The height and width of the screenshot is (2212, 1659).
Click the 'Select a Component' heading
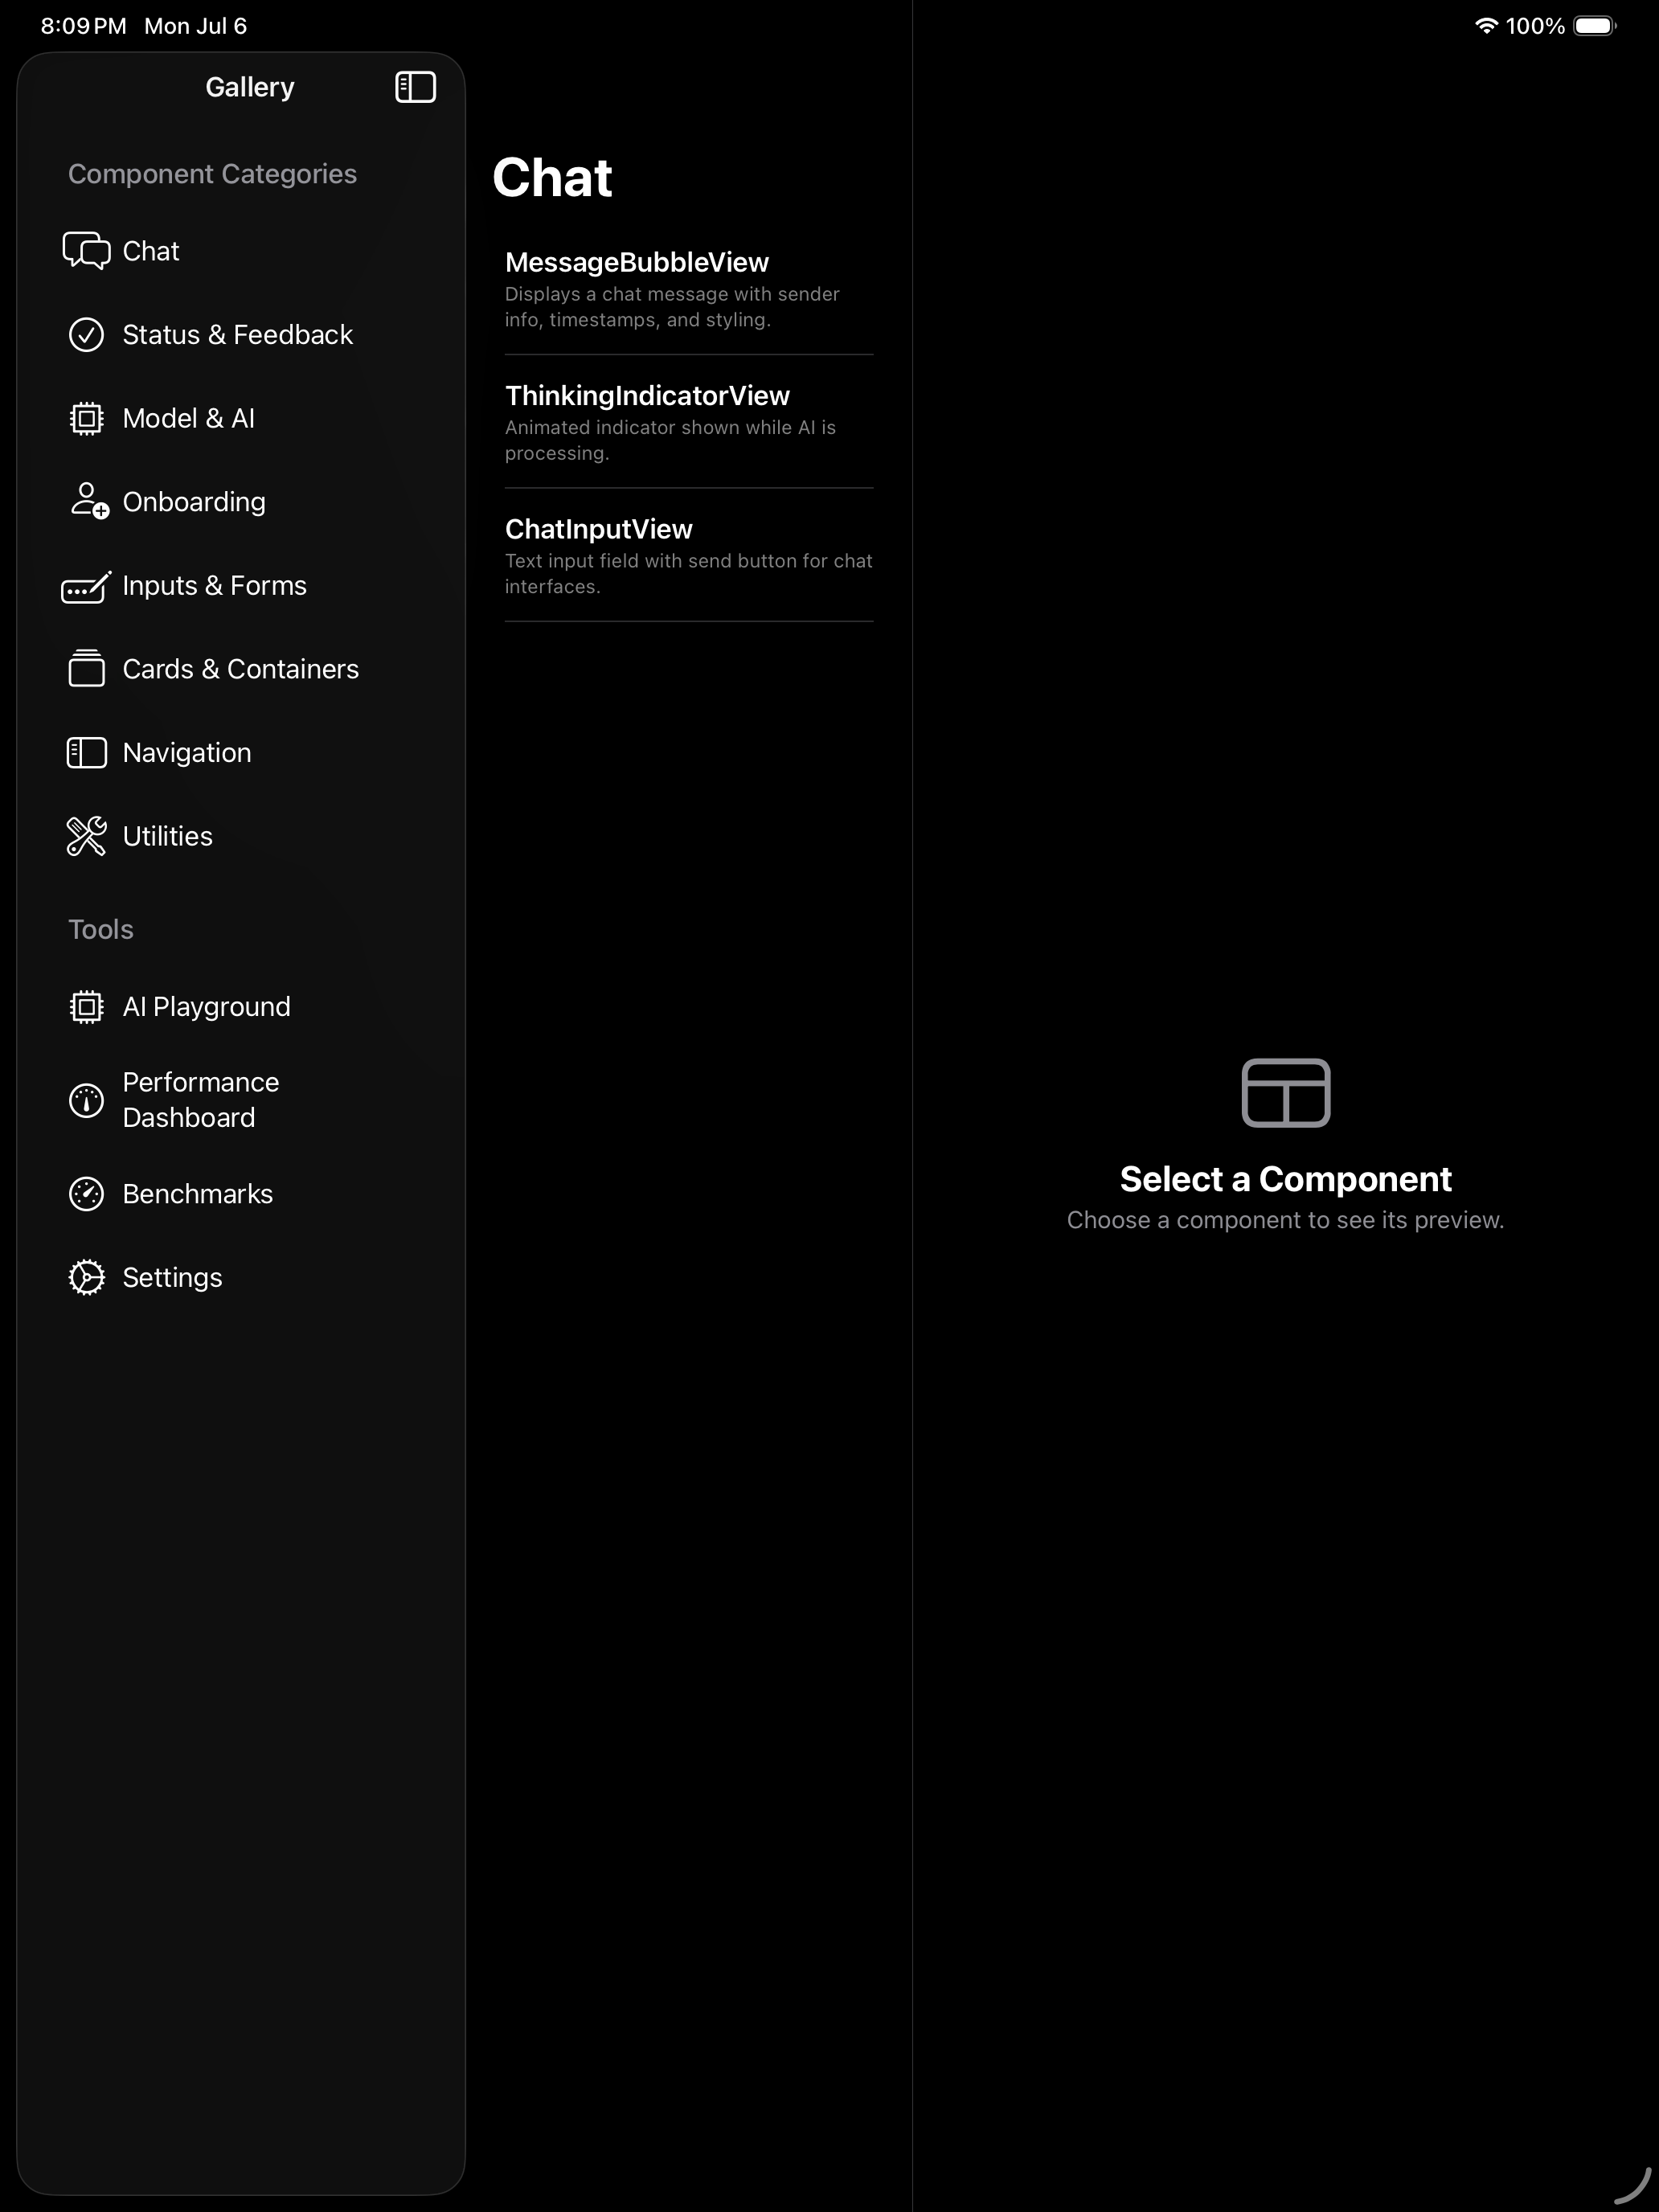point(1285,1179)
